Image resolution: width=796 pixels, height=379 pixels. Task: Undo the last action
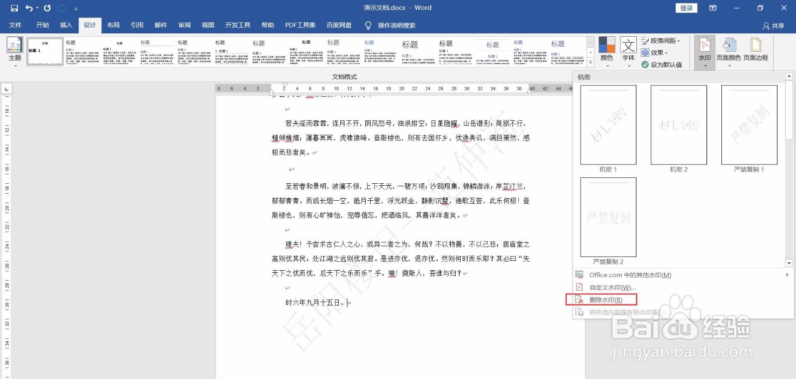click(x=29, y=8)
